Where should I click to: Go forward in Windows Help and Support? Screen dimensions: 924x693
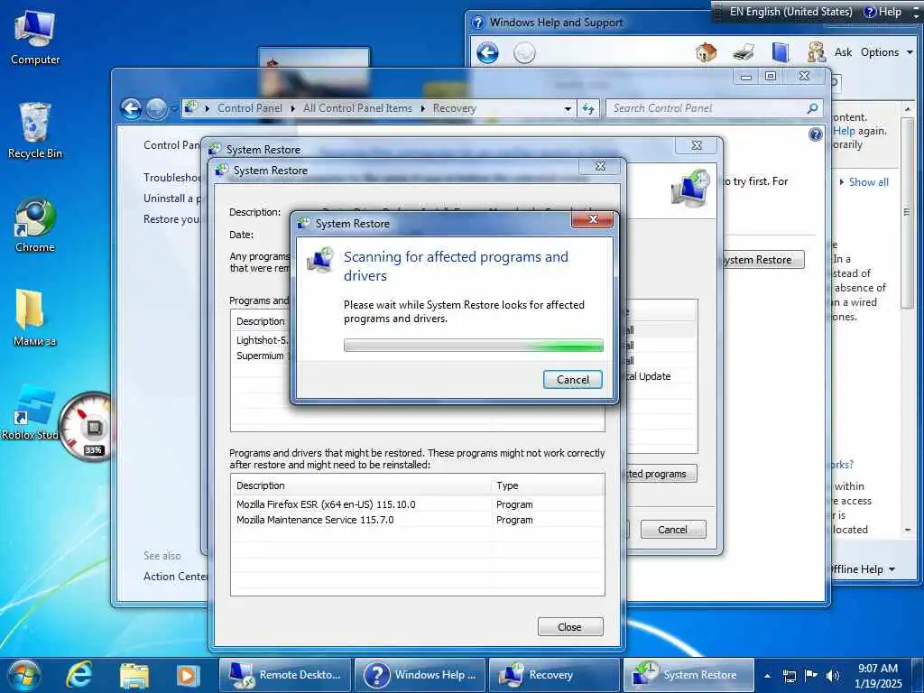[524, 53]
